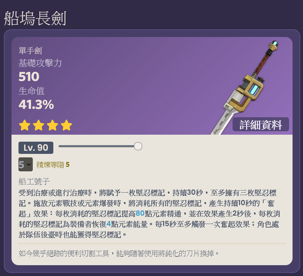This screenshot has height=276, width=303.
Task: Click the level slider handle
Action: coord(138,146)
